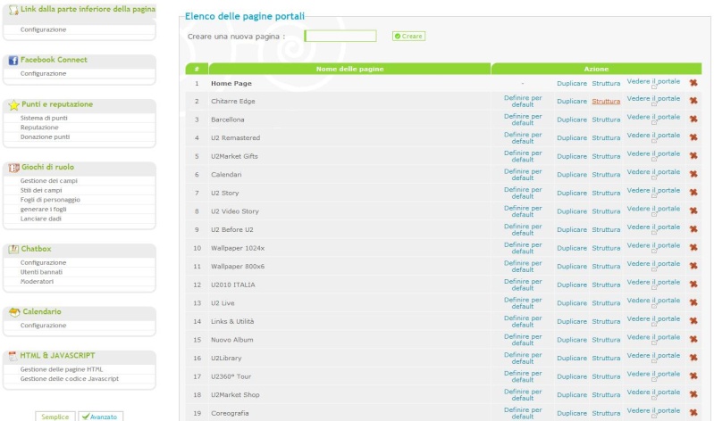View the portal for U2Library

[x=653, y=356]
